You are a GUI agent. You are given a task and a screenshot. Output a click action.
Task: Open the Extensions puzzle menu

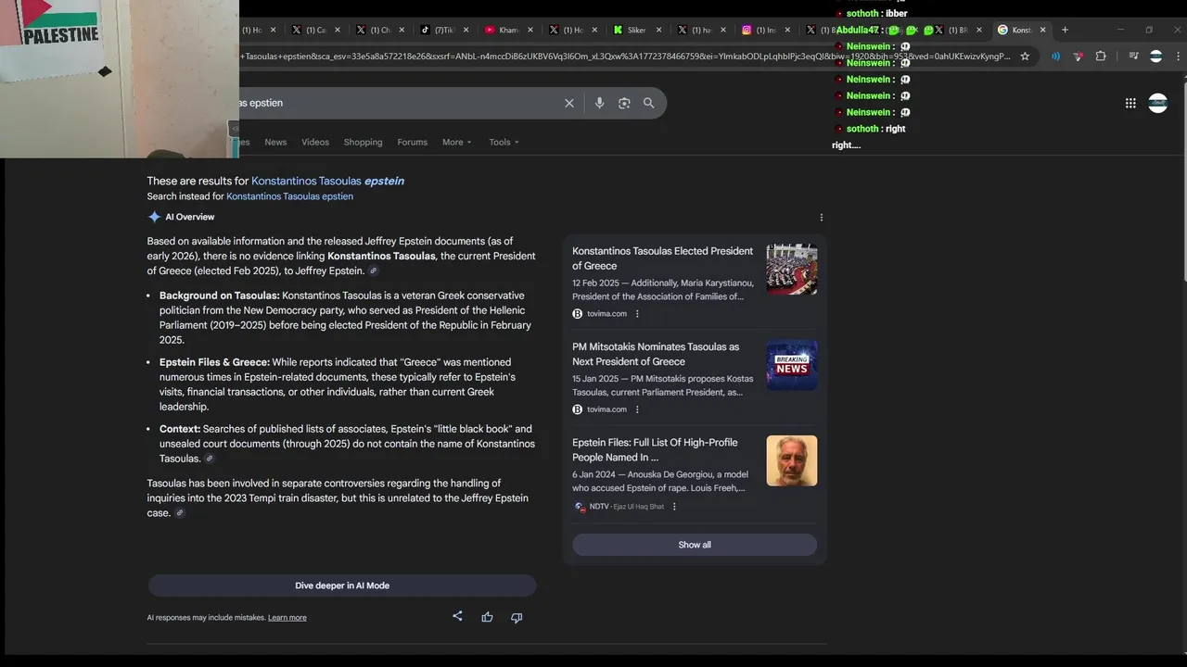click(x=1101, y=57)
